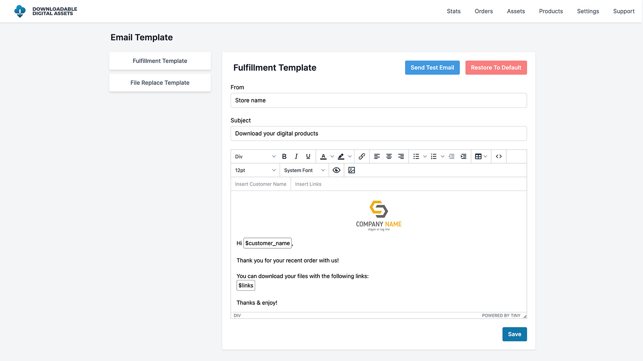Toggle bold formatting
The image size is (643, 361).
284,156
